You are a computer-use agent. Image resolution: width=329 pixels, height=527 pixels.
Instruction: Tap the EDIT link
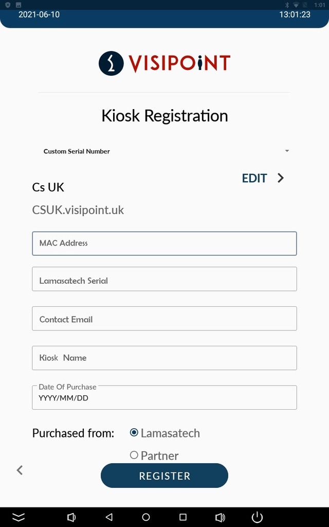[254, 178]
